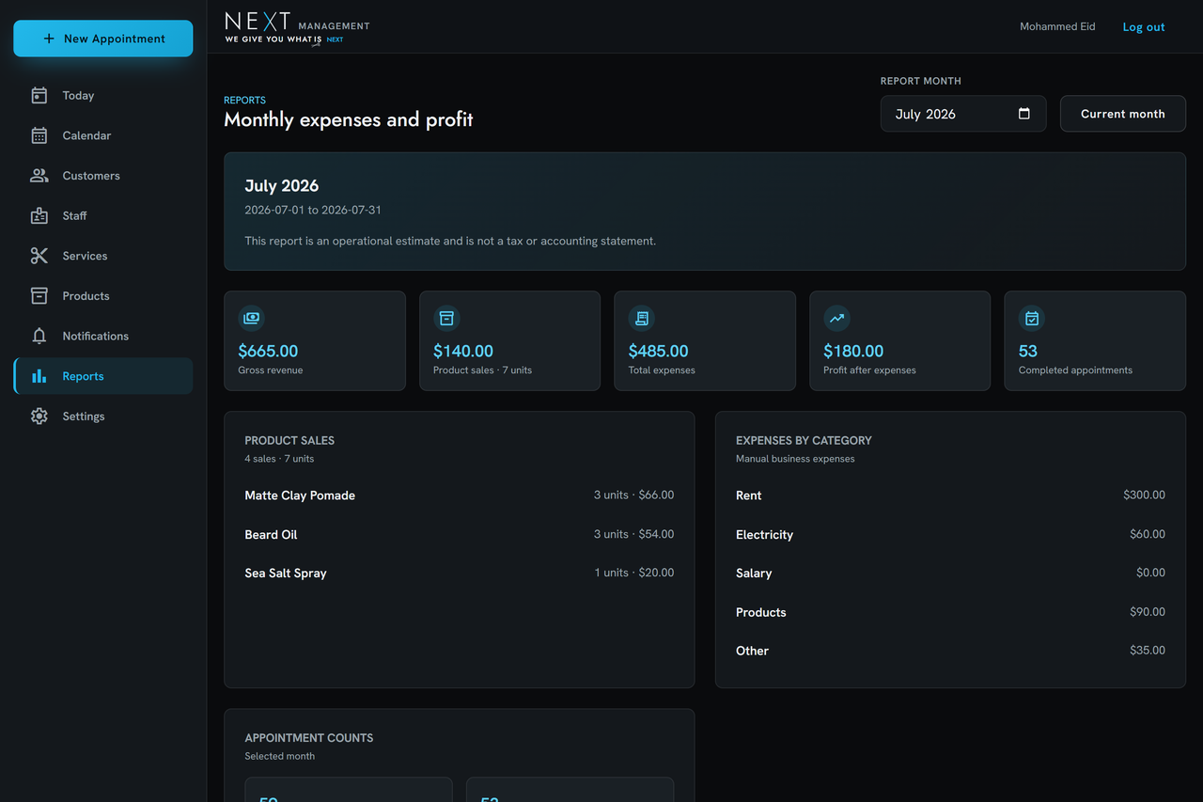
Task: Click the Other expense category
Action: pyautogui.click(x=752, y=651)
